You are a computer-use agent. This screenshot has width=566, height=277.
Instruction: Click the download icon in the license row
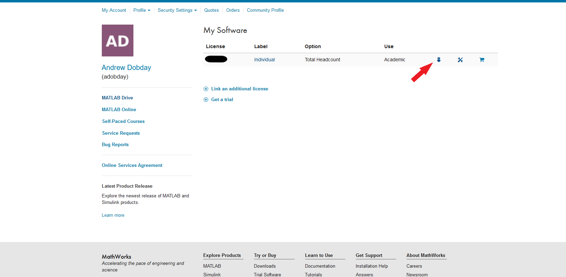click(439, 60)
